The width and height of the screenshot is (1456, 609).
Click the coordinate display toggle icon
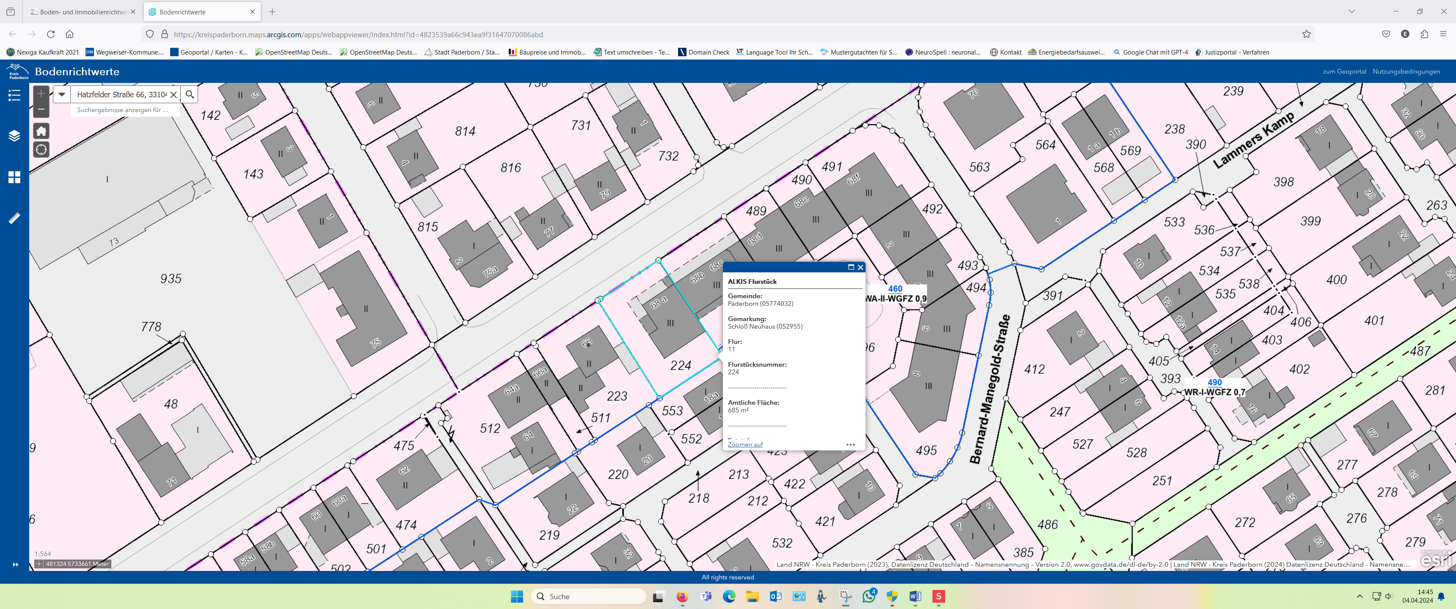39,564
